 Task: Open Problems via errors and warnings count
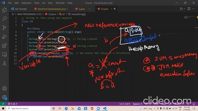pyautogui.click(x=13, y=104)
